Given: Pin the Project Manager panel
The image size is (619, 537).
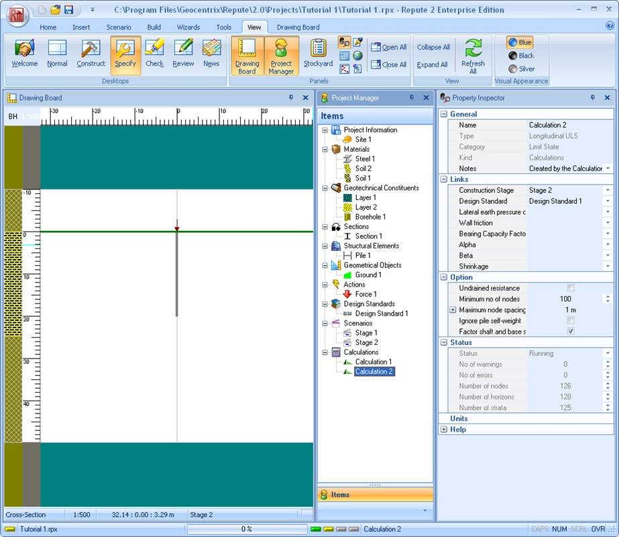Looking at the screenshot, I should 412,97.
